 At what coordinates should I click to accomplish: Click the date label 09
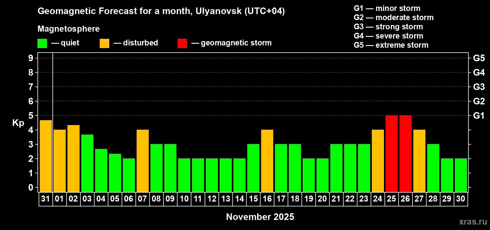tap(170, 199)
